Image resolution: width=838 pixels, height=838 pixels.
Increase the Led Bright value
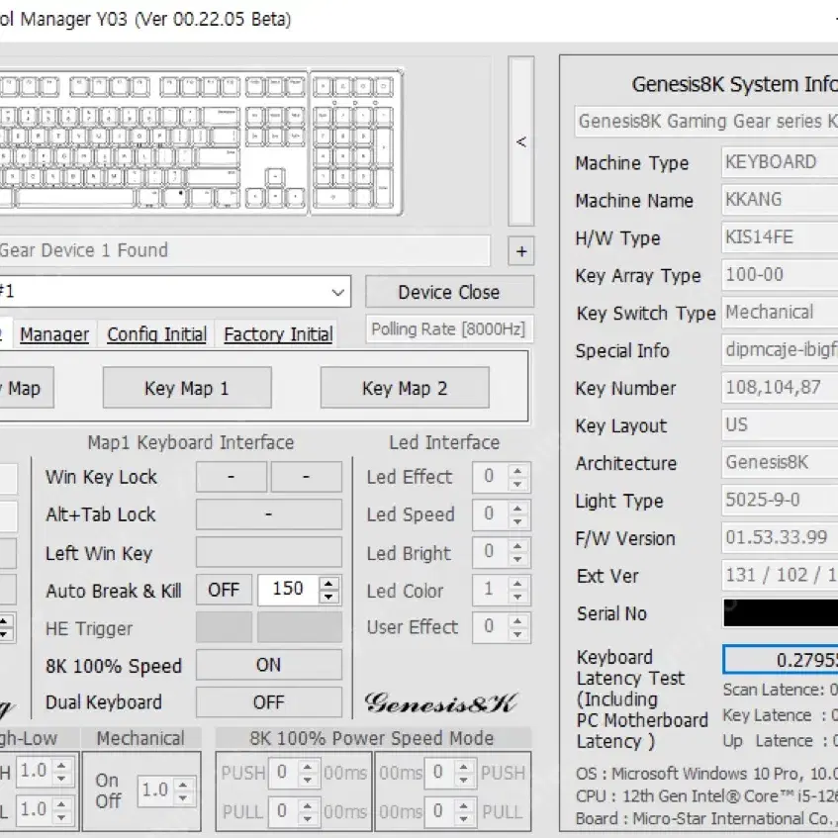[x=517, y=545]
